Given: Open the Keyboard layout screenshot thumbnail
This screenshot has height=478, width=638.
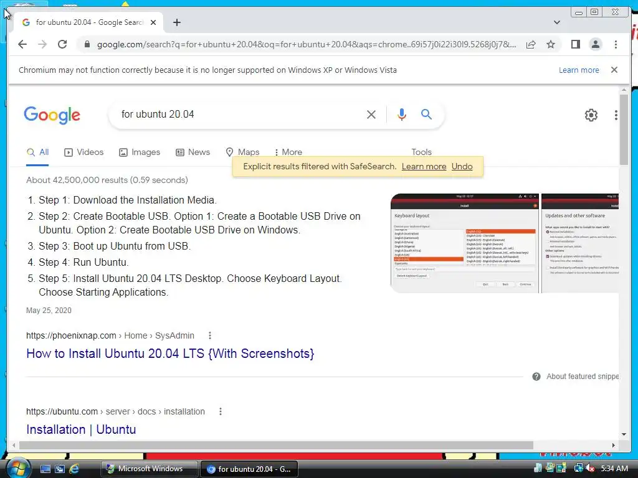Looking at the screenshot, I should [x=464, y=243].
